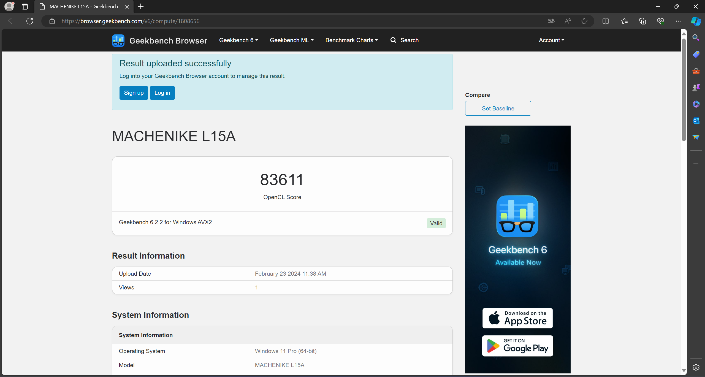
Task: Go back using the back arrow
Action: pyautogui.click(x=12, y=21)
